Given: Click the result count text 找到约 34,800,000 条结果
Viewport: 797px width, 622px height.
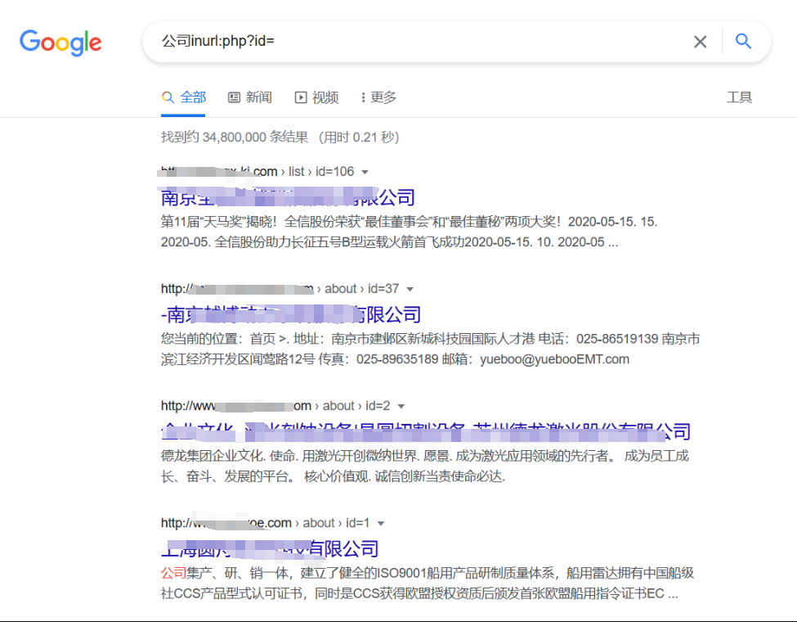Looking at the screenshot, I should [x=235, y=137].
